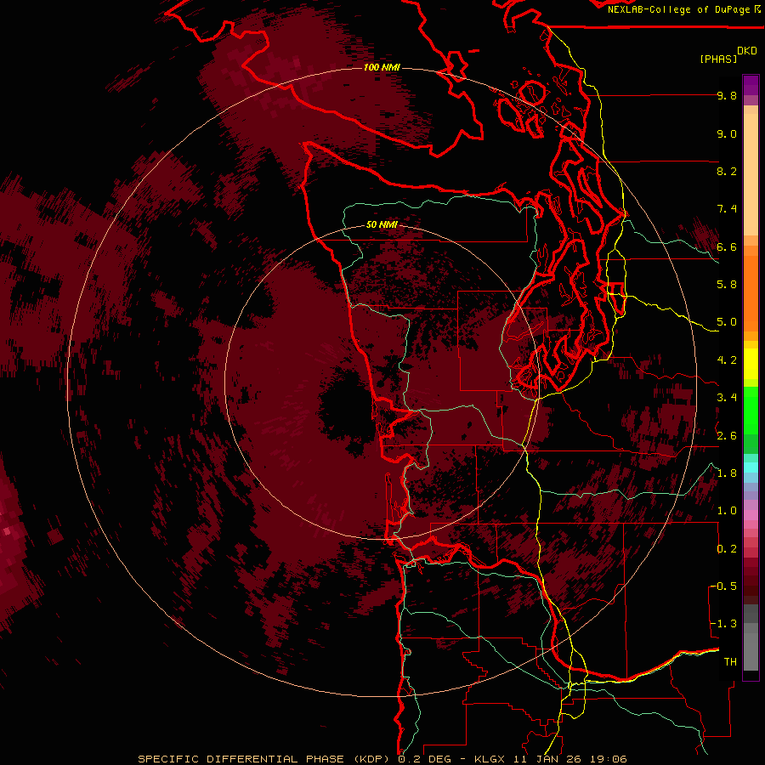Click the 4.2 scale value
This screenshot has width=765, height=765.
coord(727,360)
